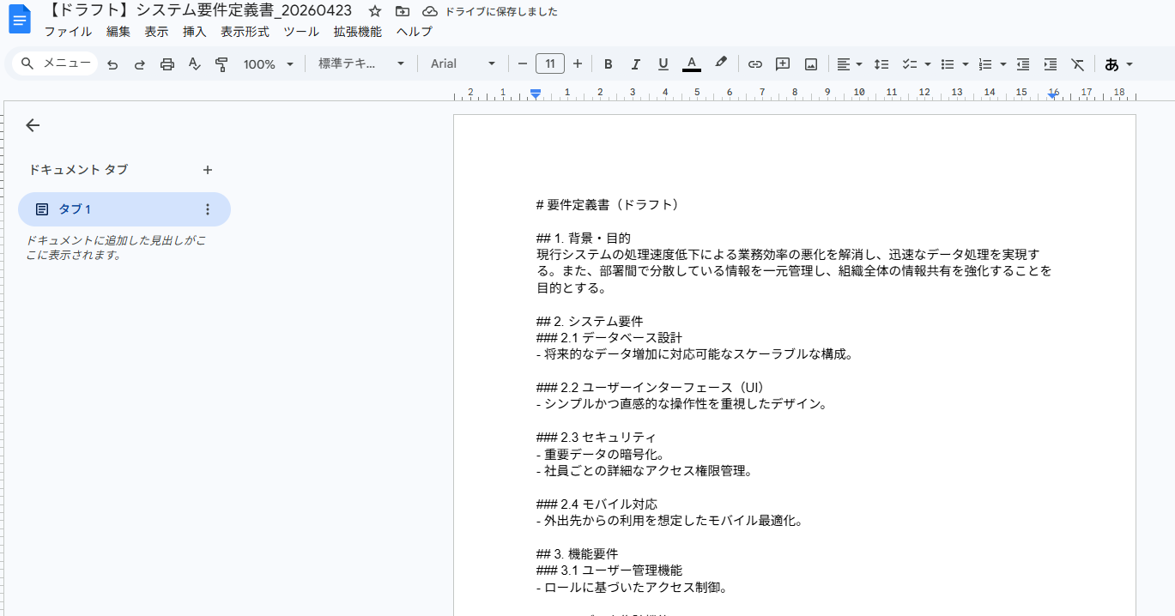
Task: Star this document
Action: (x=375, y=11)
